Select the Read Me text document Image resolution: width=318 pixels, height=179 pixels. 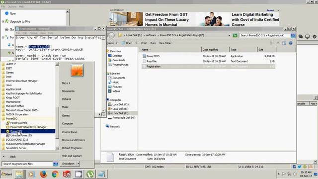coord(151,61)
